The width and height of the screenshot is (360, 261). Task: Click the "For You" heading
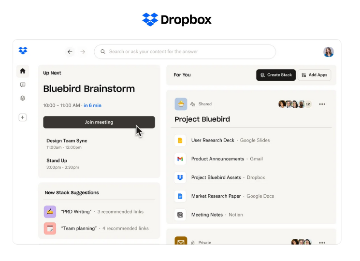[182, 75]
